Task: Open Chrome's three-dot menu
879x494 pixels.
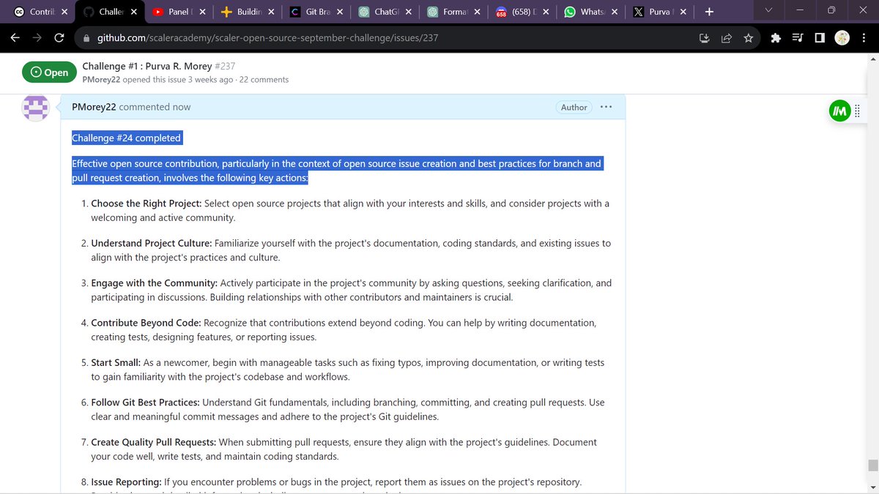Action: pos(864,37)
